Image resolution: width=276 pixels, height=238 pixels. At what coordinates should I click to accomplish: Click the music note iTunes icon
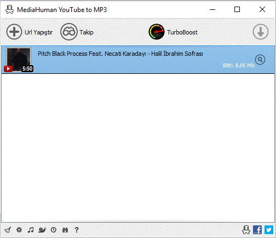tap(31, 230)
